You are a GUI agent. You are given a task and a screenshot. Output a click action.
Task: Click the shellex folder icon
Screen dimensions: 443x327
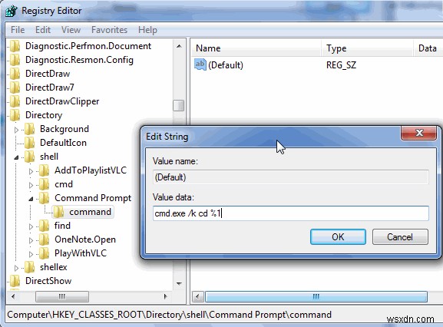click(30, 267)
